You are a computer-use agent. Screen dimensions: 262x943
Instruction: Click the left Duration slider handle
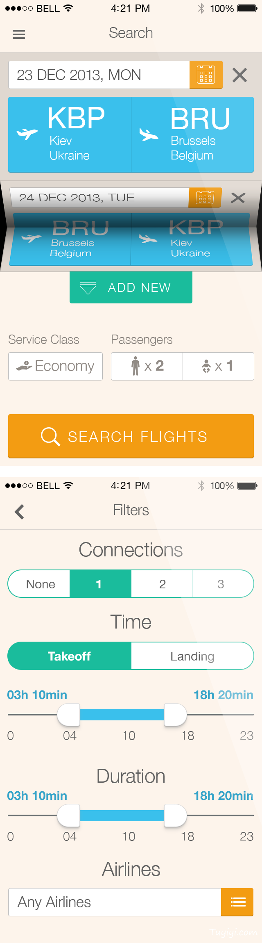pos(68,815)
